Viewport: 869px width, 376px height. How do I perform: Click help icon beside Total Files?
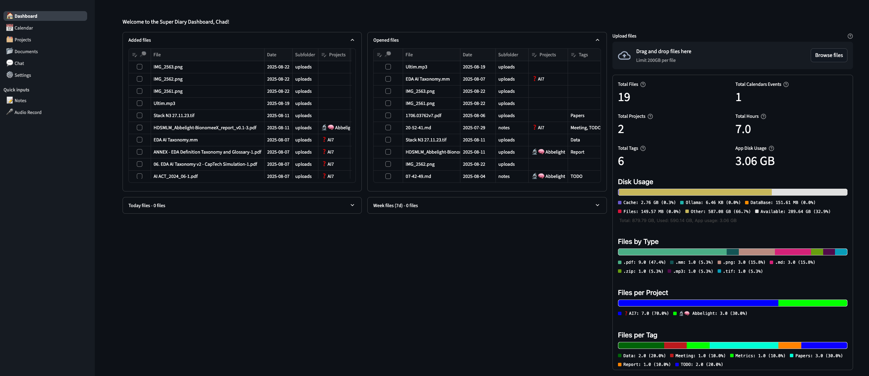(x=643, y=84)
